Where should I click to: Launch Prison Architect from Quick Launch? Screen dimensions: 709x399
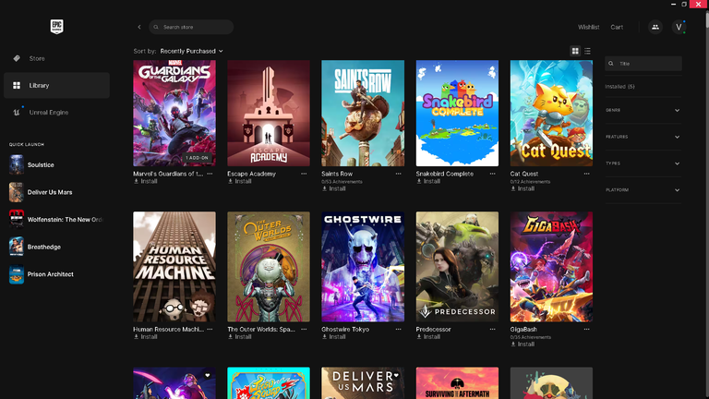(x=56, y=274)
